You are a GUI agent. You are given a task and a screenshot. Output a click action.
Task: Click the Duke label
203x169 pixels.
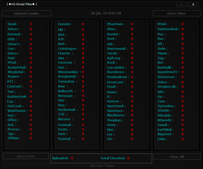pos(163,49)
